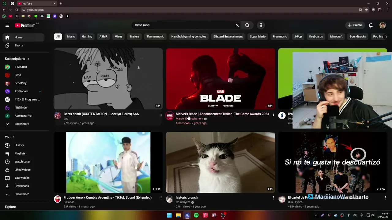
Task: Start voice search with the microphone
Action: 261,25
